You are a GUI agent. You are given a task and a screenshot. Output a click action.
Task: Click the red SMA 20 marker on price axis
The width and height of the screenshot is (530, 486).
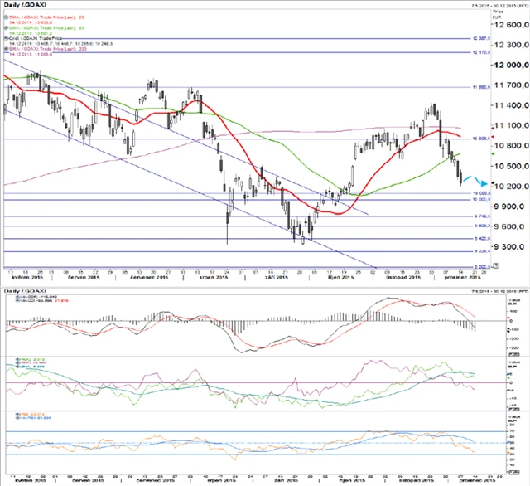click(493, 137)
